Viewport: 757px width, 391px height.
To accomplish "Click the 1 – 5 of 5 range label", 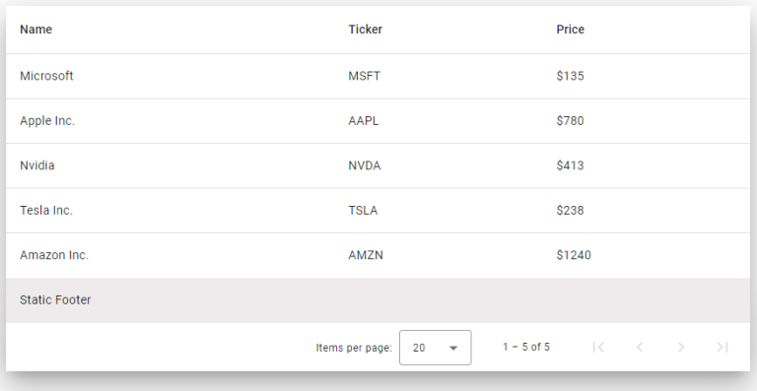I will click(526, 347).
